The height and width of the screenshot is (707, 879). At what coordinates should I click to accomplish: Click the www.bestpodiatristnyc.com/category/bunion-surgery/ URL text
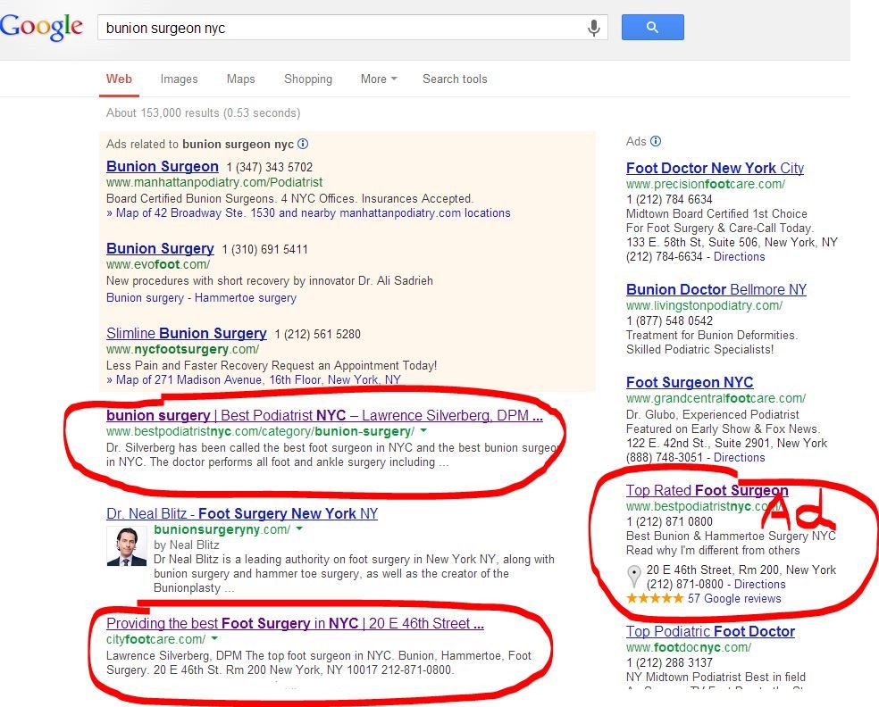(x=260, y=431)
